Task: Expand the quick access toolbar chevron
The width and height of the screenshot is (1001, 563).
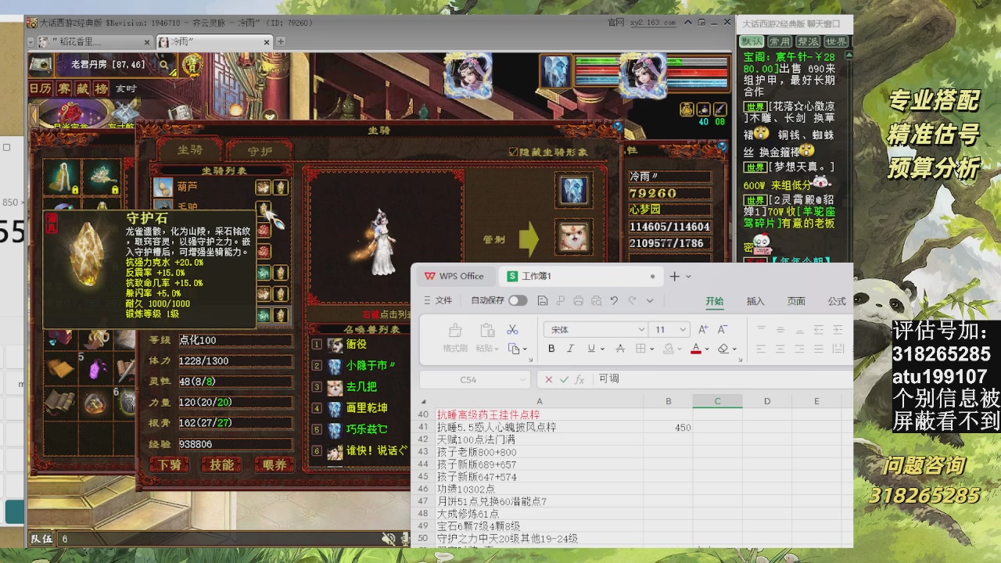Action: (x=650, y=301)
